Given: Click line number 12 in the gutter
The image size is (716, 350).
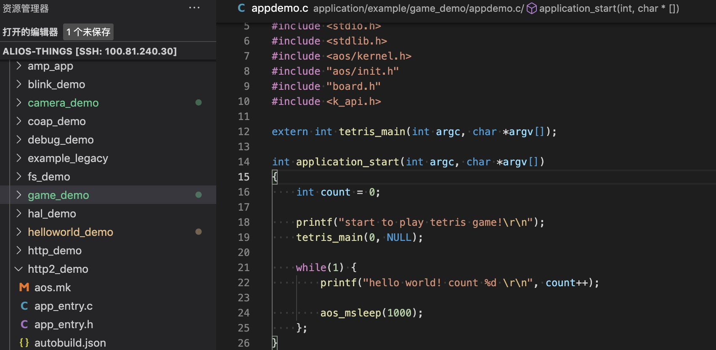Looking at the screenshot, I should point(244,132).
